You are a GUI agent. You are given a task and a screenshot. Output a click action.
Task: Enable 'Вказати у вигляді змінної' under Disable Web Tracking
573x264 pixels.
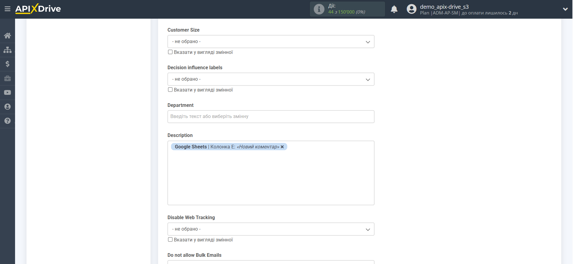click(x=170, y=240)
